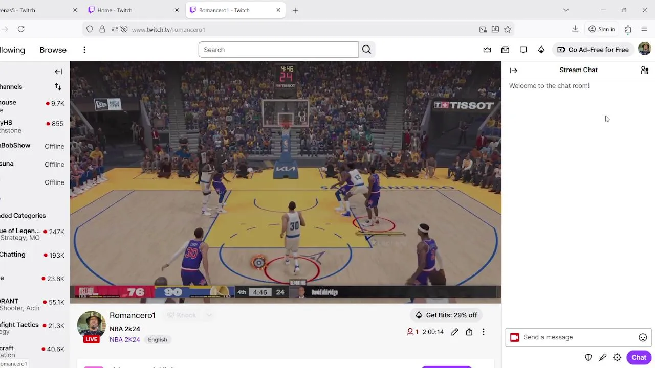Click Romancero1 channel name

point(132,315)
